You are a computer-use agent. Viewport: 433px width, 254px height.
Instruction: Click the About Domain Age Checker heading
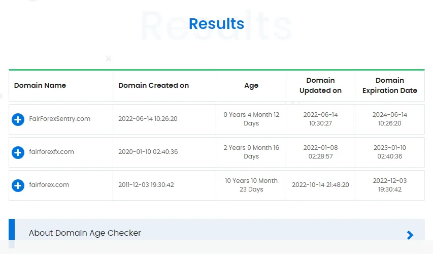(85, 233)
